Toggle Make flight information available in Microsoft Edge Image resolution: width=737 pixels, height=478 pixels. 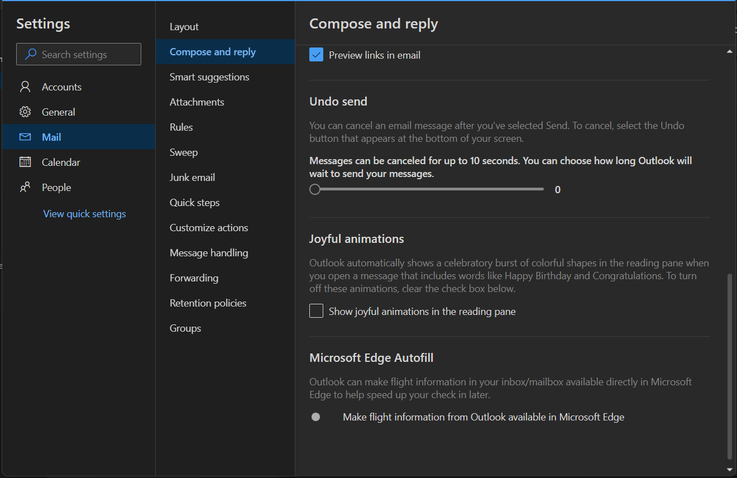click(316, 417)
